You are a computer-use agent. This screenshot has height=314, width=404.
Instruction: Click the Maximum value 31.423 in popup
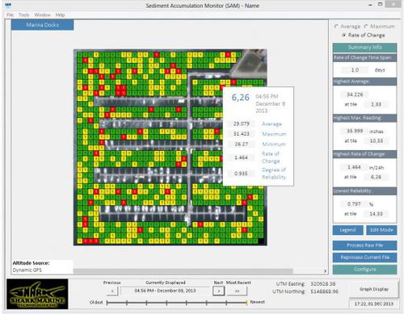point(241,134)
